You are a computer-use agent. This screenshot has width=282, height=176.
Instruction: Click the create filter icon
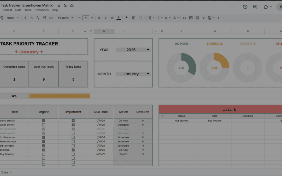(x=203, y=18)
